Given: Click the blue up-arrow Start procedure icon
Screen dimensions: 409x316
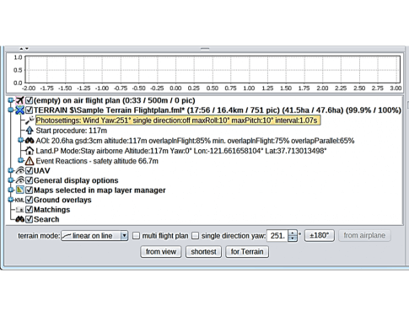Looking at the screenshot, I should [30, 131].
